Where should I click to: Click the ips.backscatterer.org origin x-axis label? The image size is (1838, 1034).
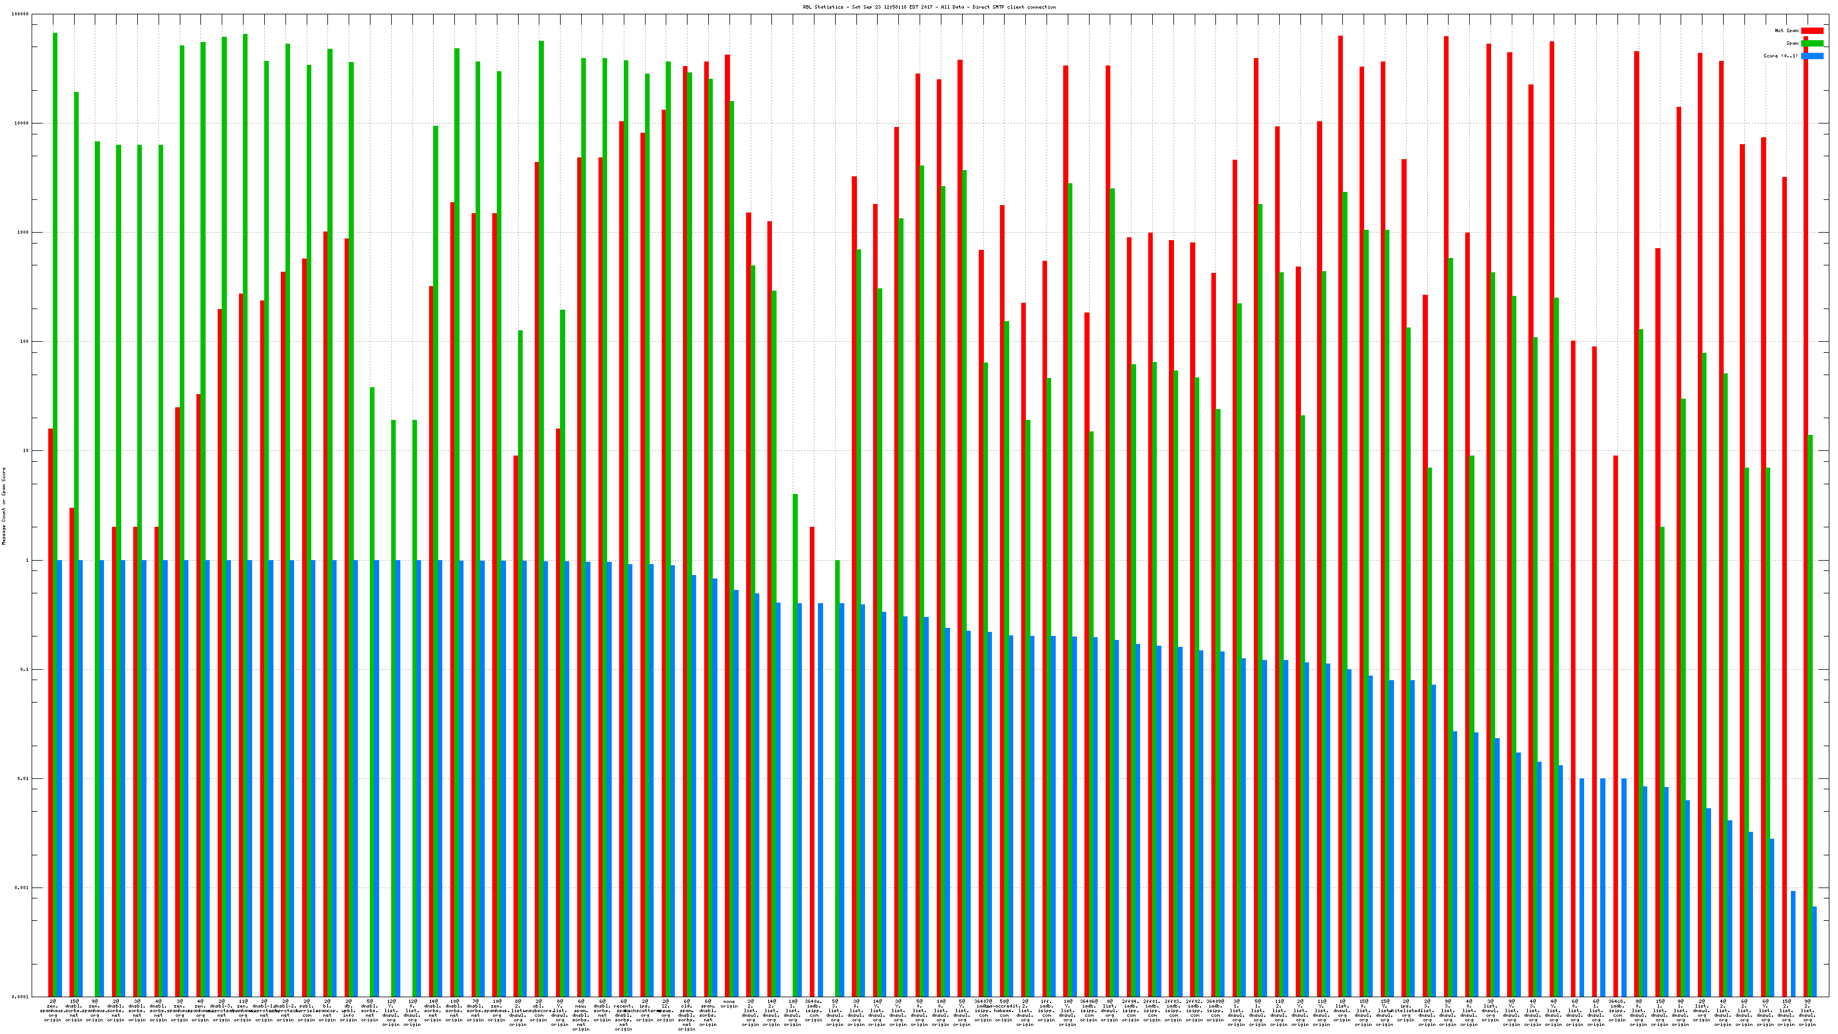click(644, 1011)
